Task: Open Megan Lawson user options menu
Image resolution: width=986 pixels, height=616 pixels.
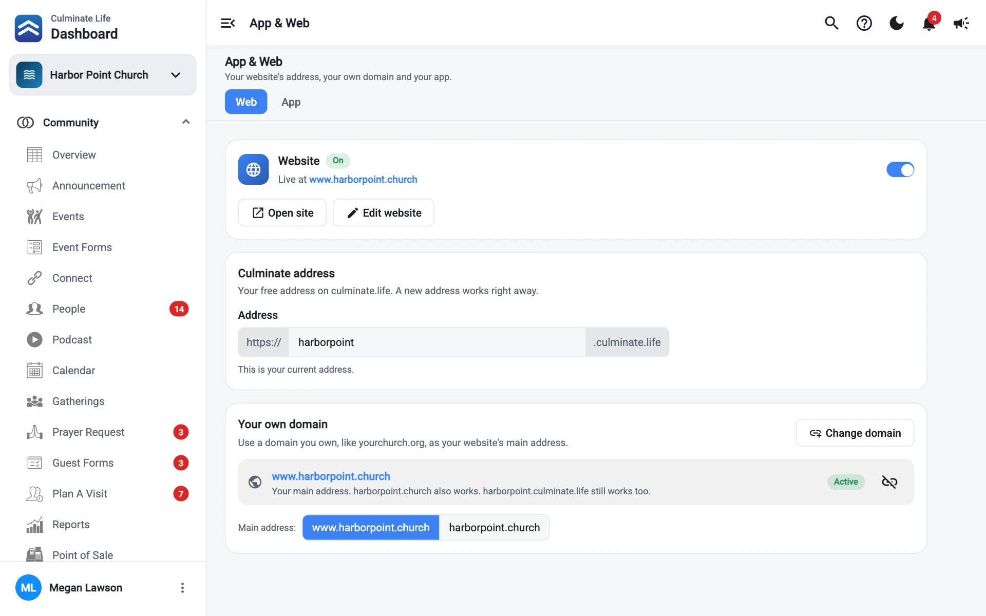Action: (182, 588)
